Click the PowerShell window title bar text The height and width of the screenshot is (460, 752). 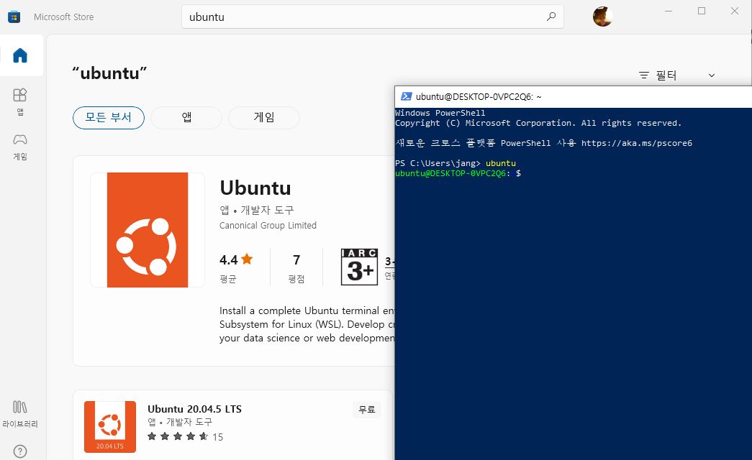click(x=479, y=97)
